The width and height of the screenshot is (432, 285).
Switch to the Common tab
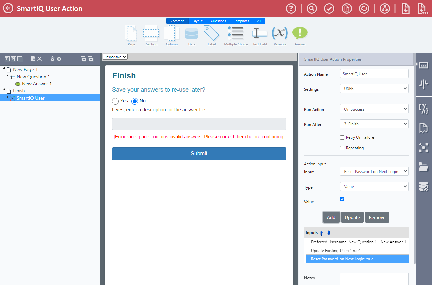[x=177, y=21]
